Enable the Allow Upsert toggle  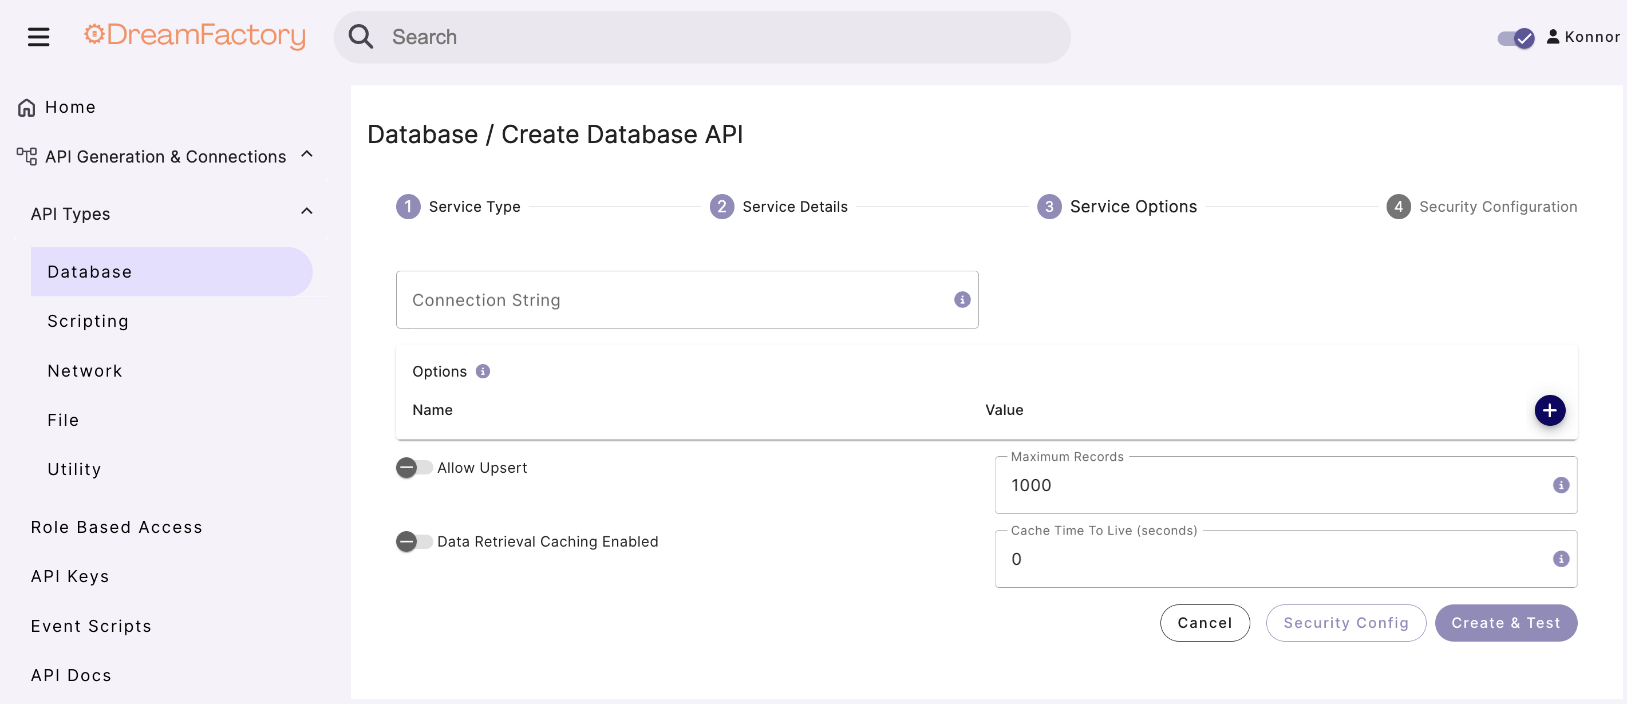[x=414, y=468]
